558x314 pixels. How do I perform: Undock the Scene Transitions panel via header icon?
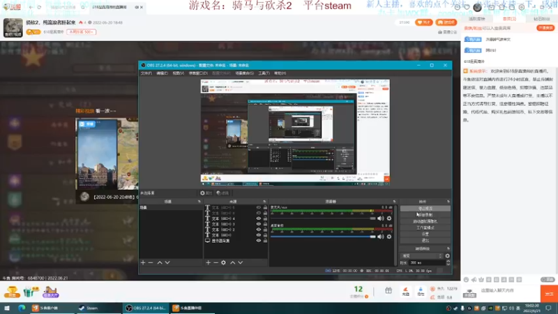tap(448, 248)
